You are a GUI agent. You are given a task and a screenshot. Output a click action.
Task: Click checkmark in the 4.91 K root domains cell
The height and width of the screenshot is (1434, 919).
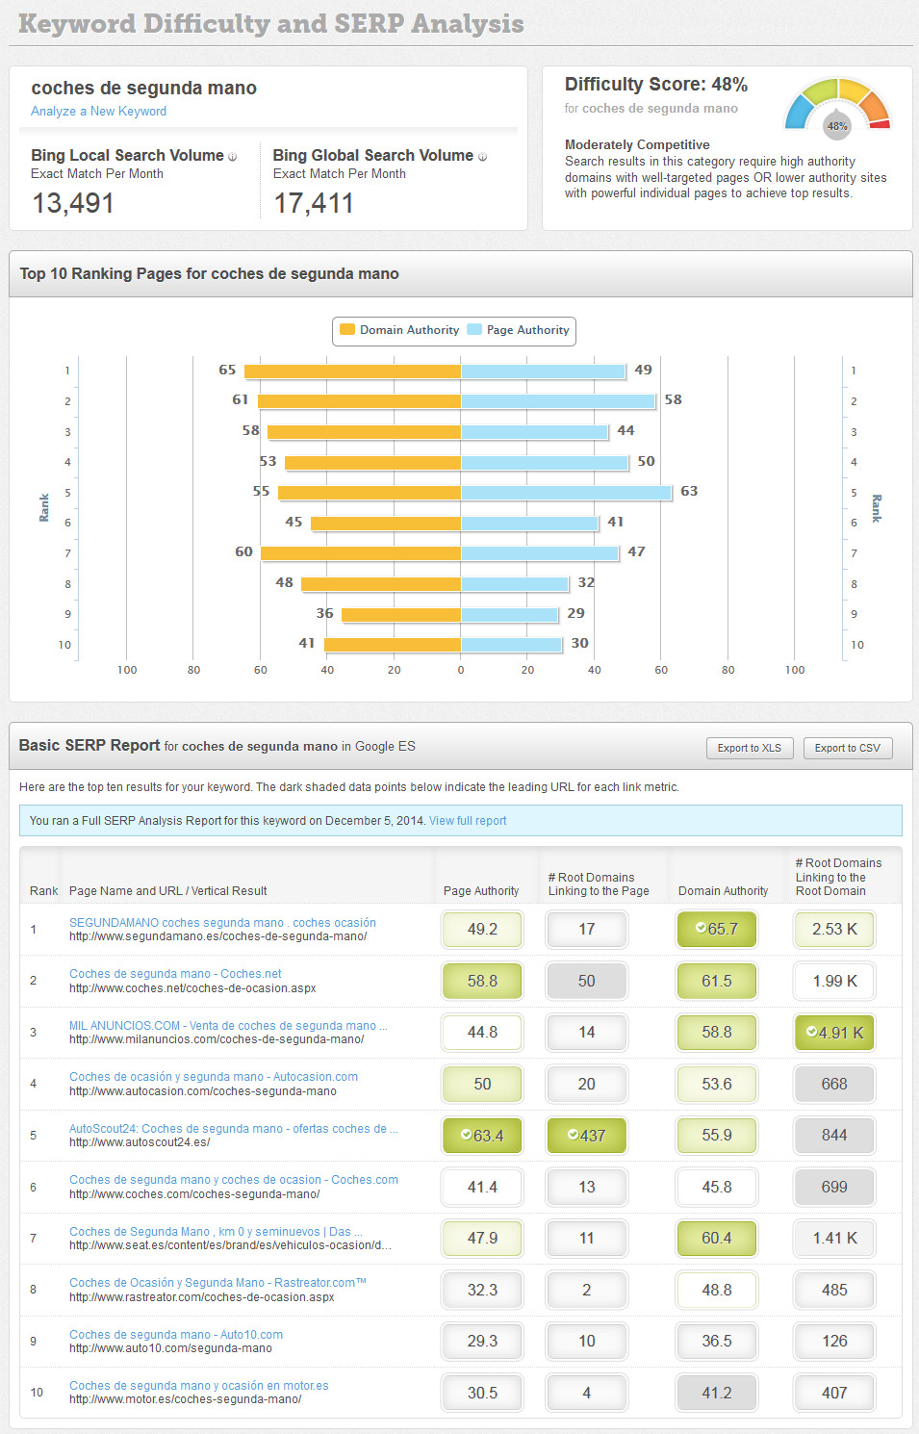(x=811, y=1032)
